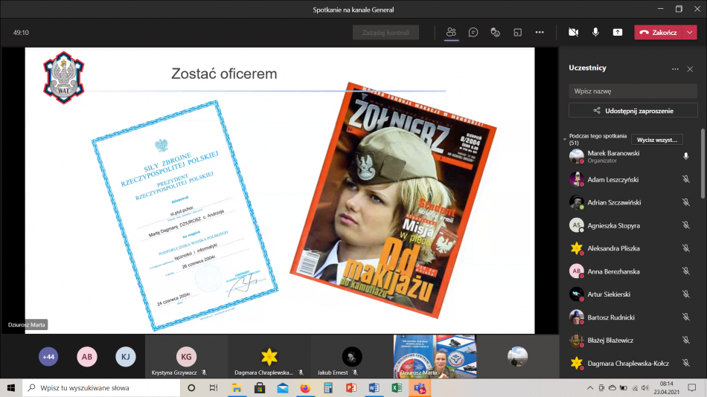
Task: Select Jakub Ernest video tile
Action: click(352, 356)
